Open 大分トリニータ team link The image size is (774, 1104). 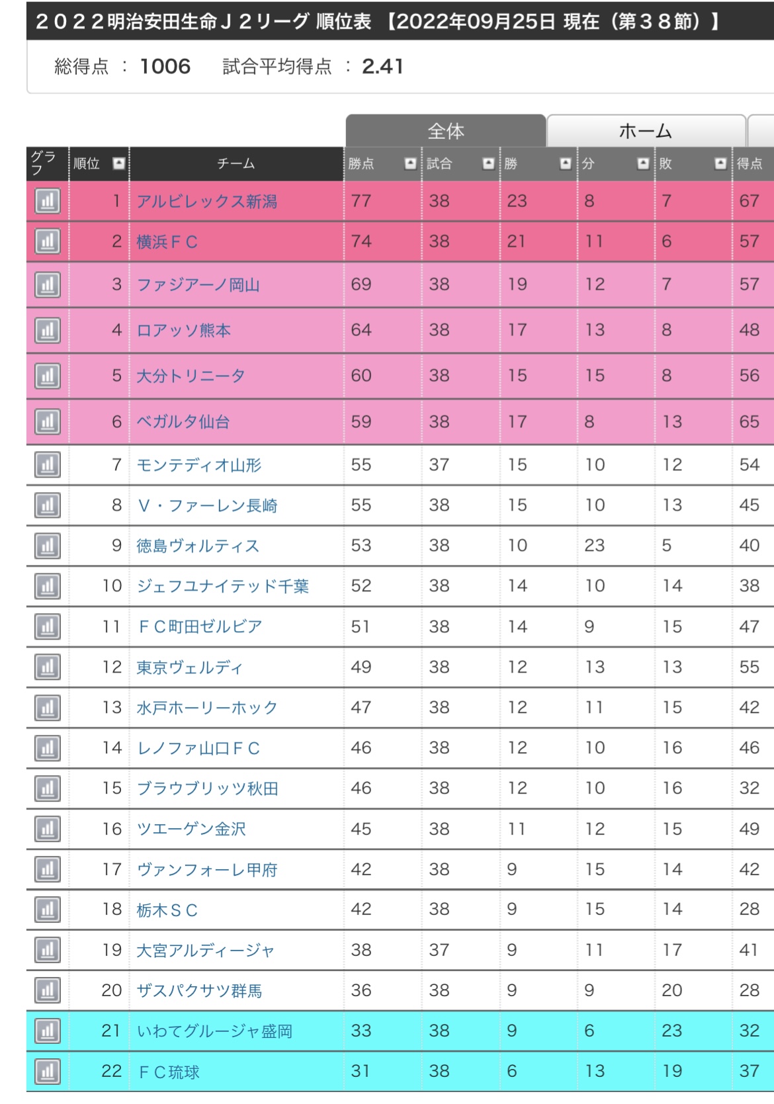pos(191,376)
